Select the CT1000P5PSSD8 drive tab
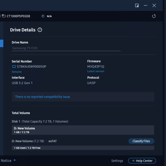Image resolution: width=166 pixels, height=166 pixels. coord(16,16)
